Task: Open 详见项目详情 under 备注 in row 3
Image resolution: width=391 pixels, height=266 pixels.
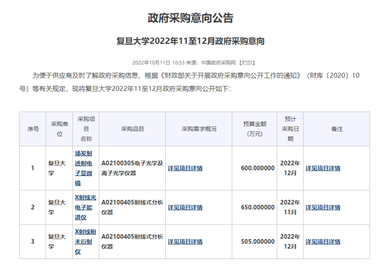Action: click(x=323, y=242)
